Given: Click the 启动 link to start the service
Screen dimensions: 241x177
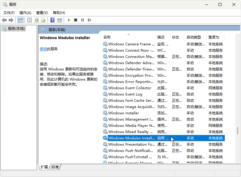Looking at the screenshot, I should pos(43,49).
